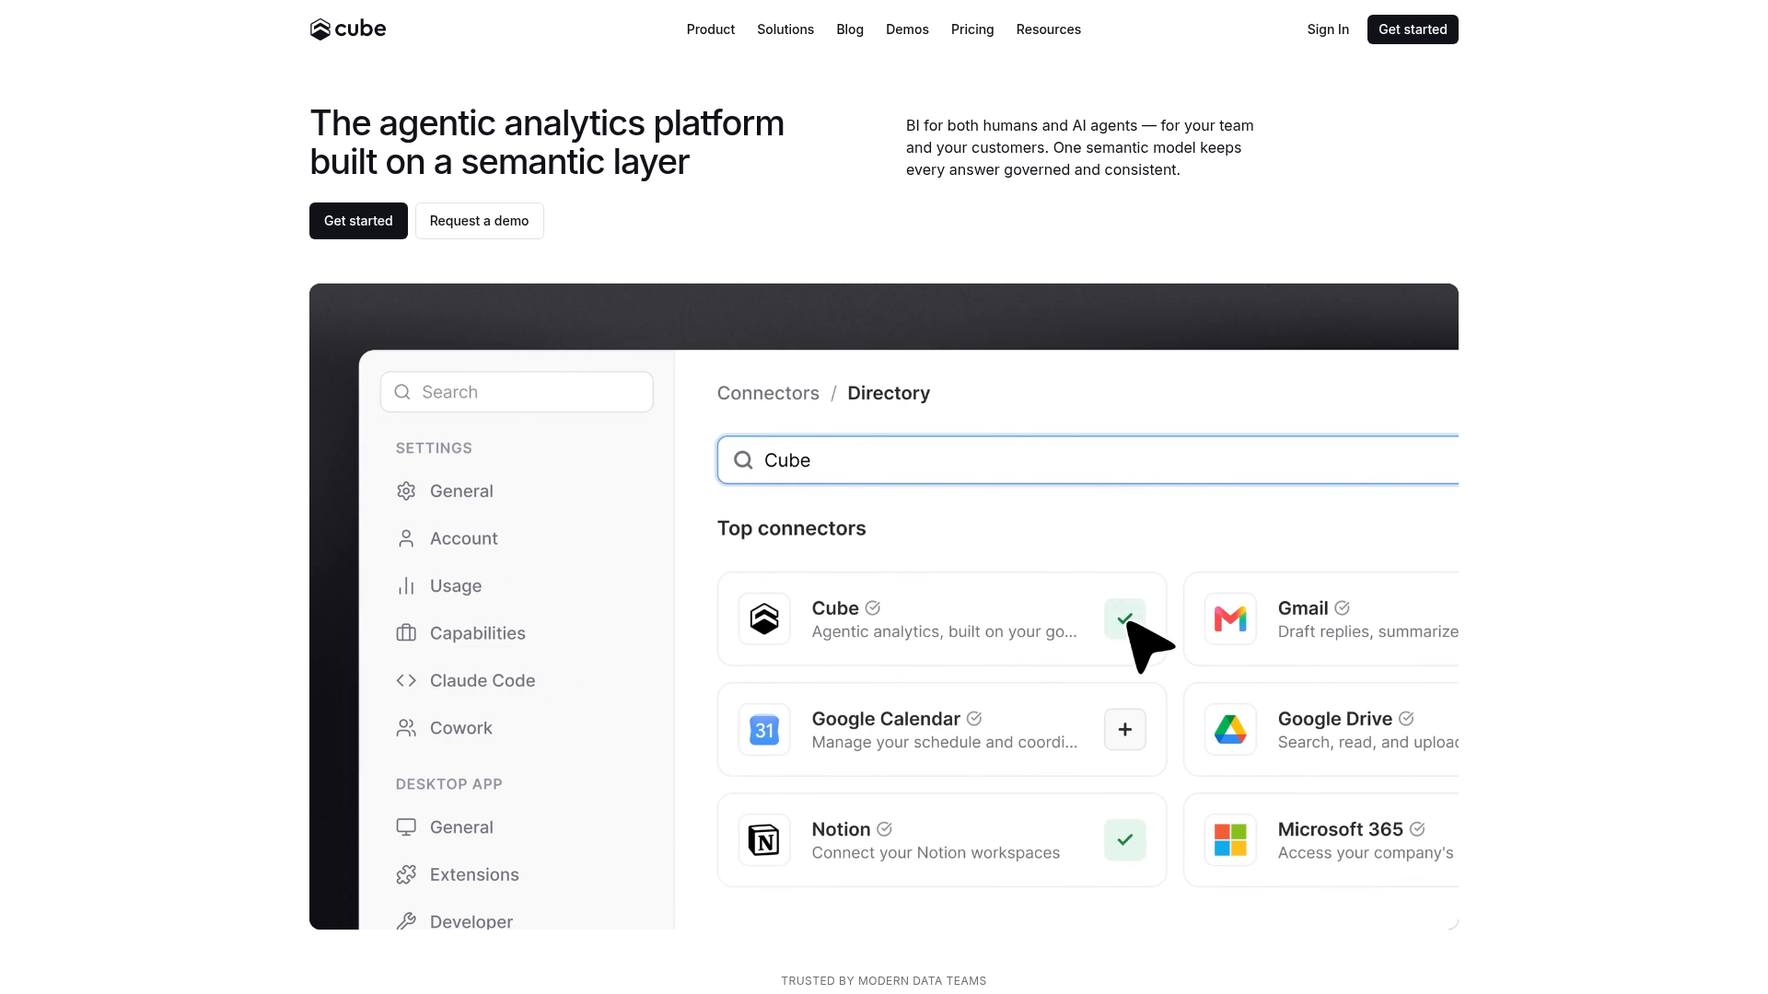This screenshot has height=994, width=1768.
Task: Click the verified badge next to Google Drive
Action: pyautogui.click(x=1406, y=719)
